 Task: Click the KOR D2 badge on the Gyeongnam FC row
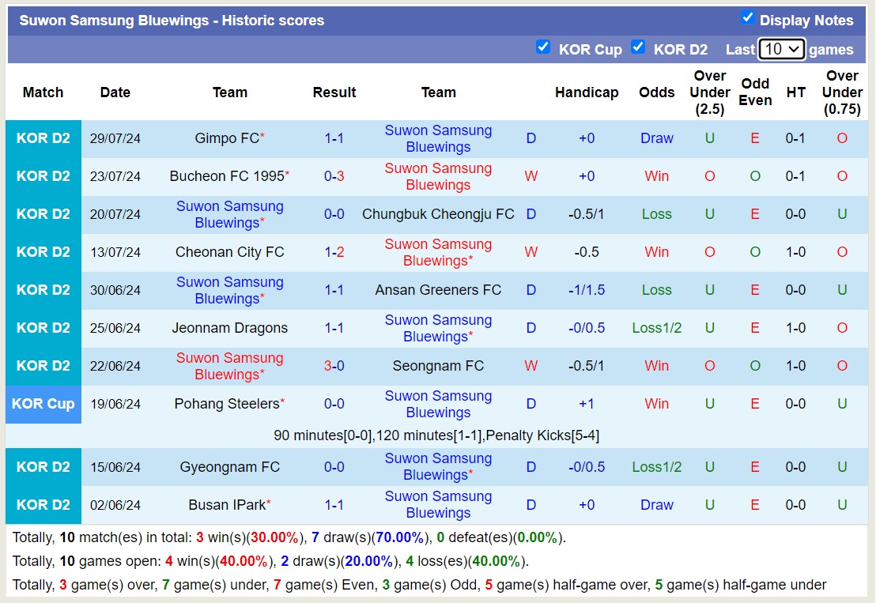tap(43, 467)
